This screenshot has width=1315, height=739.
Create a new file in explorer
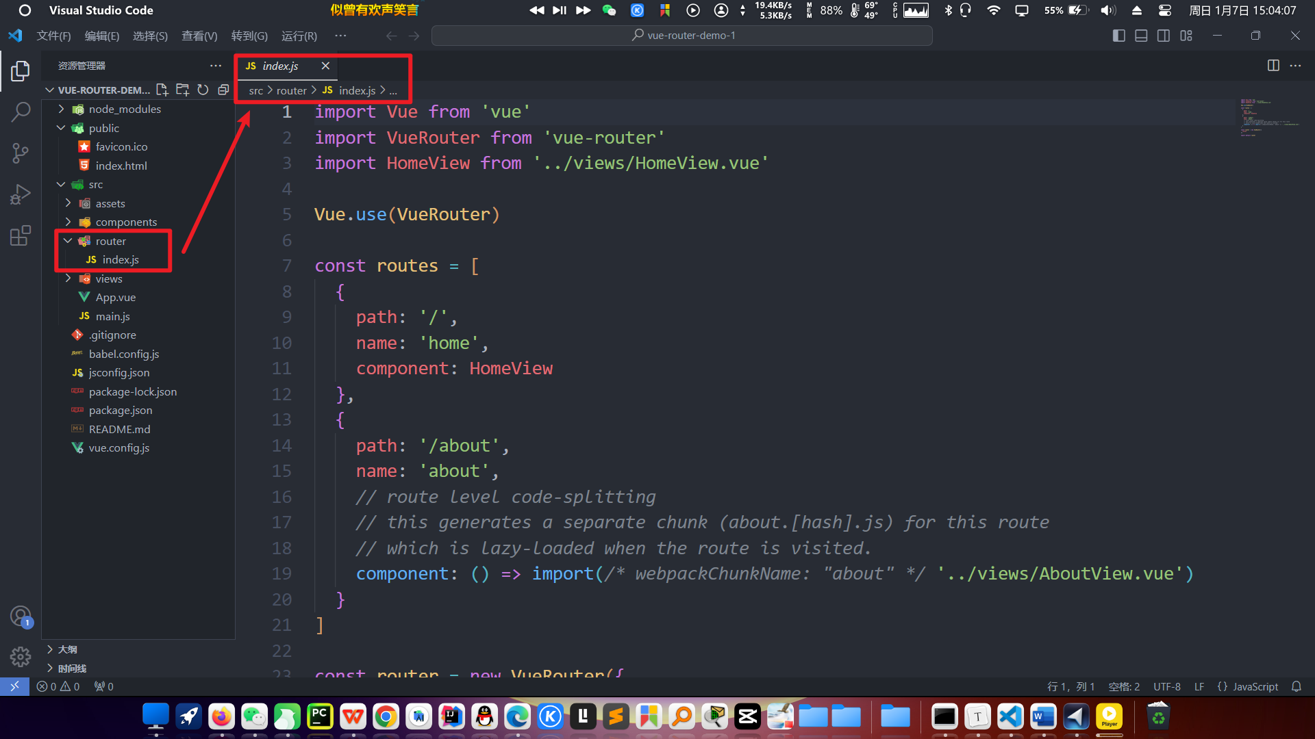tap(162, 90)
